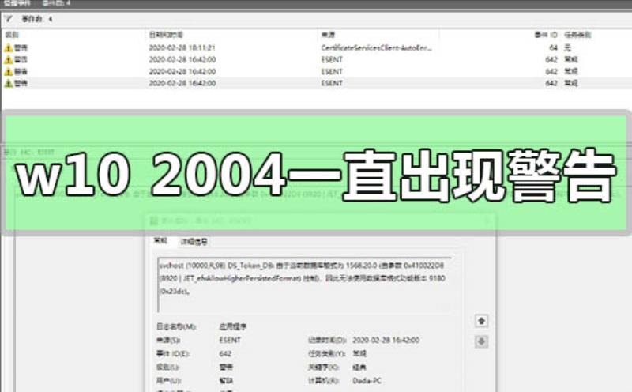The width and height of the screenshot is (632, 392).
Task: Click the CertificateServicesClient-AutoEnr... source cell
Action: (x=377, y=47)
